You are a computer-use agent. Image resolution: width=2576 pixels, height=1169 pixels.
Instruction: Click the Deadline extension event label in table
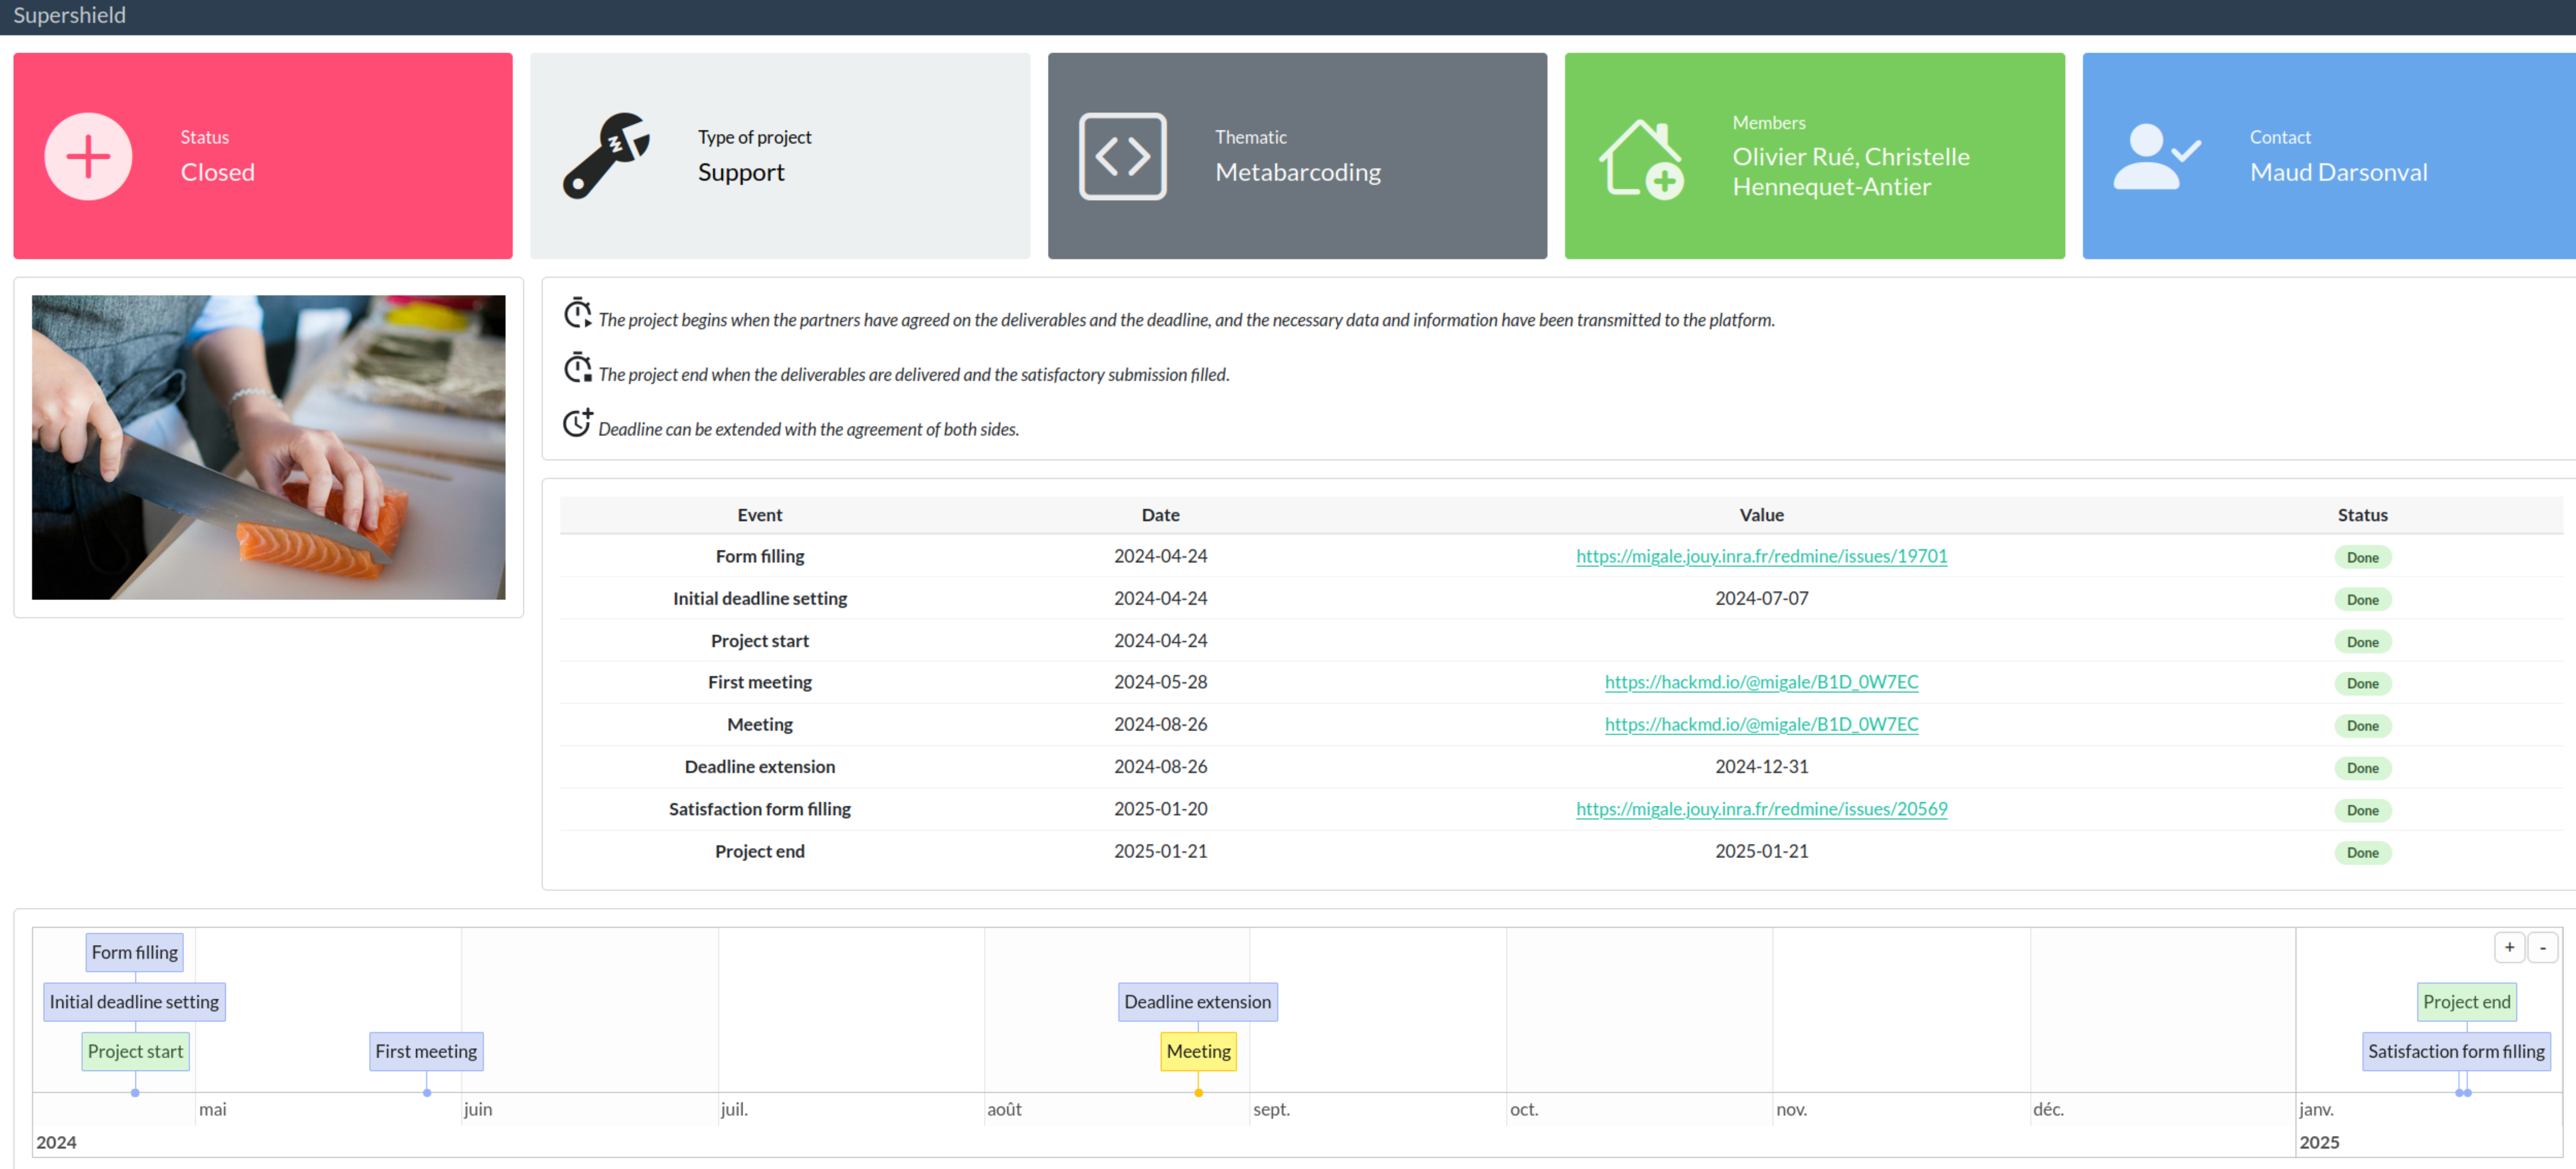pos(759,766)
